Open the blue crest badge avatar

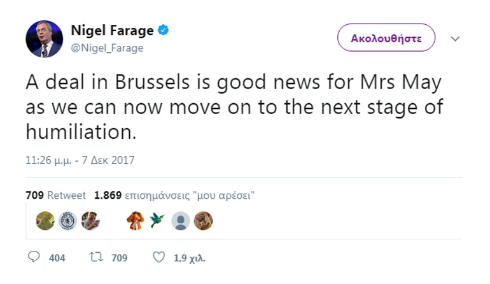coord(67,220)
